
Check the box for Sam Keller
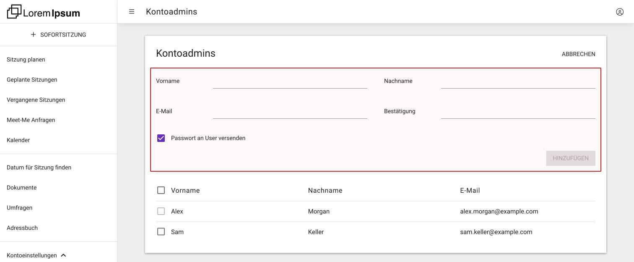(x=161, y=232)
